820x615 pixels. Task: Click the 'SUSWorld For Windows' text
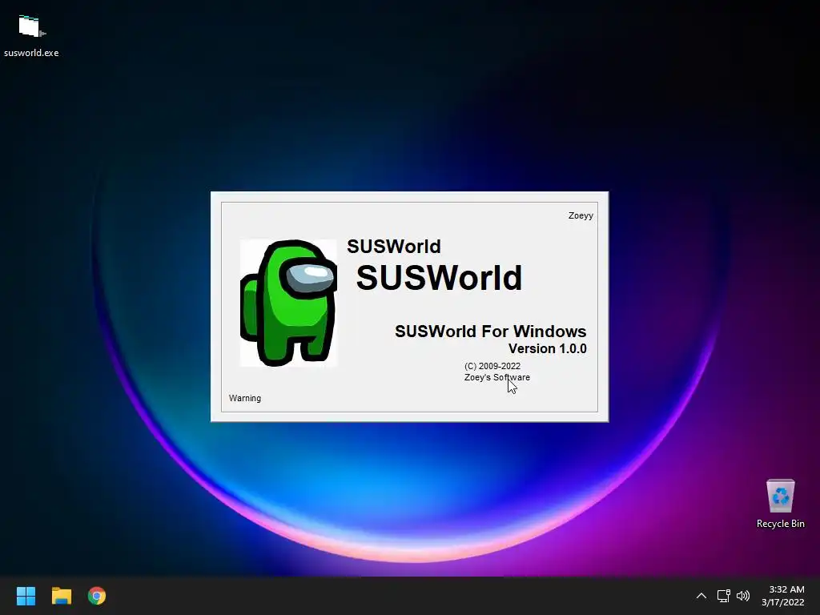pos(491,331)
